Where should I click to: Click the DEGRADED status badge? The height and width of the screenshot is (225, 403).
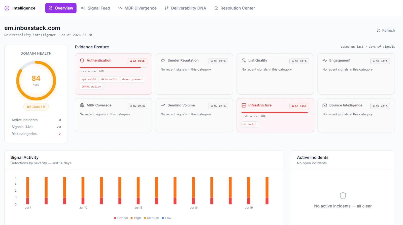pos(36,107)
